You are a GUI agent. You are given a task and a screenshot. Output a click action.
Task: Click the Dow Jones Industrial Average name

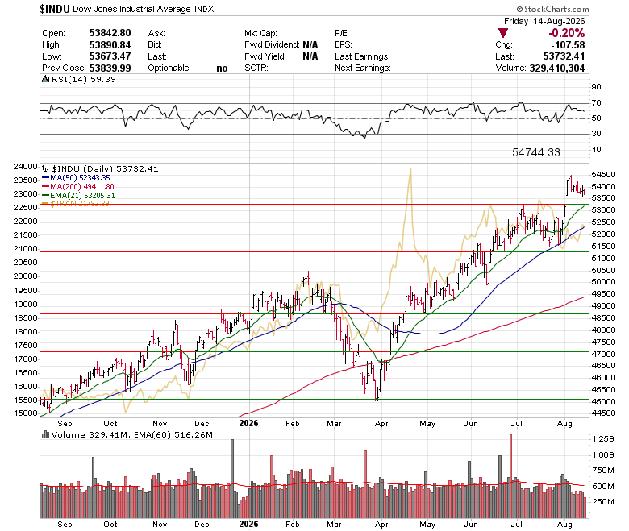131,9
